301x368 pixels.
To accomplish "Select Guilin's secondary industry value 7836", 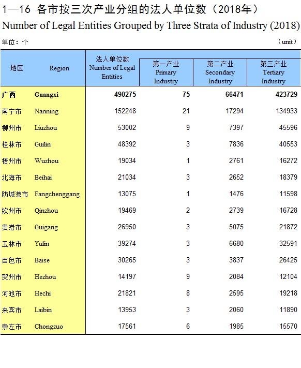I will click(x=236, y=144).
